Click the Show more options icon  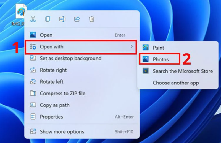(33, 131)
